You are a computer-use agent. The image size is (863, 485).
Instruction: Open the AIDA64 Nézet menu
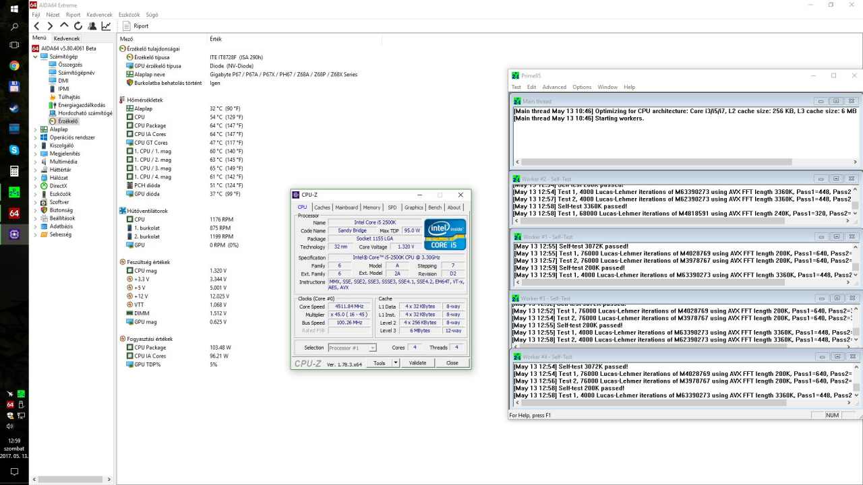click(53, 14)
